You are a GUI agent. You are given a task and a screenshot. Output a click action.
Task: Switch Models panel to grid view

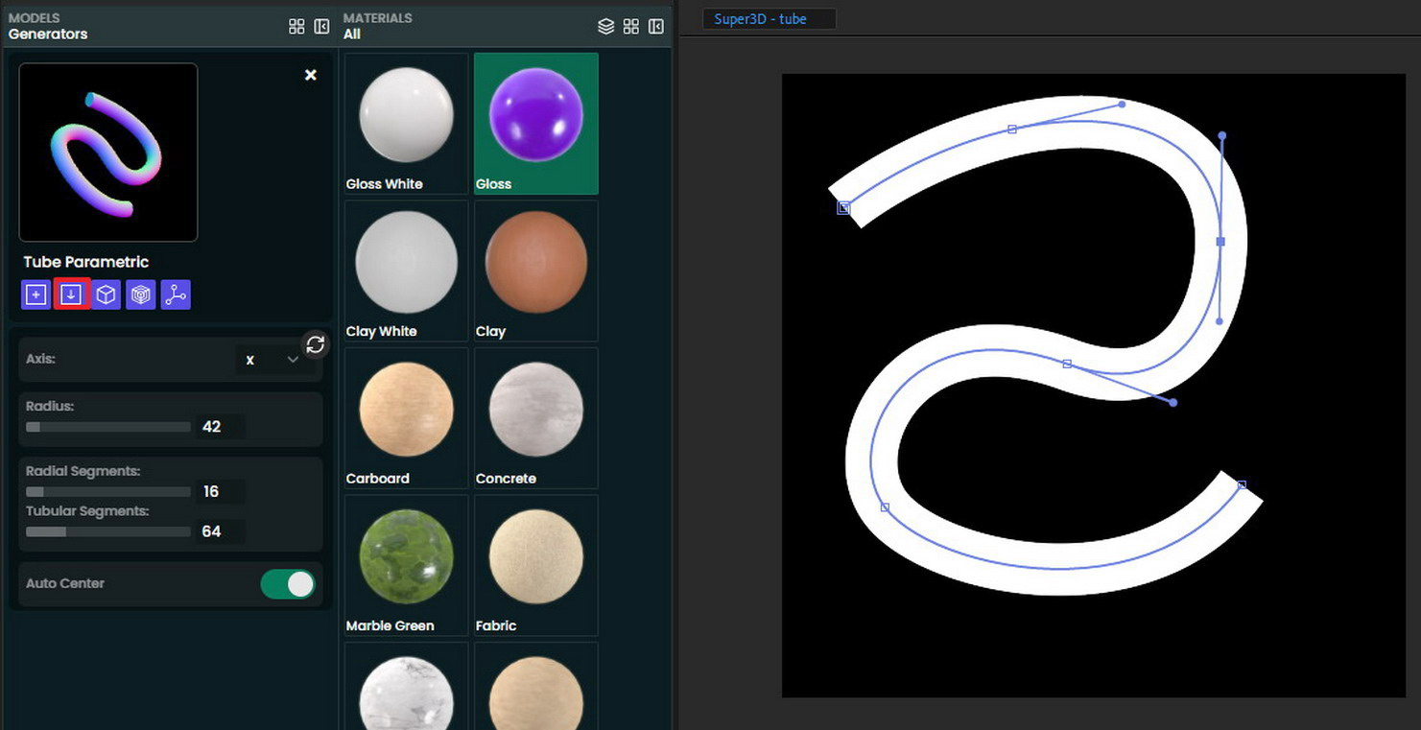click(x=296, y=27)
